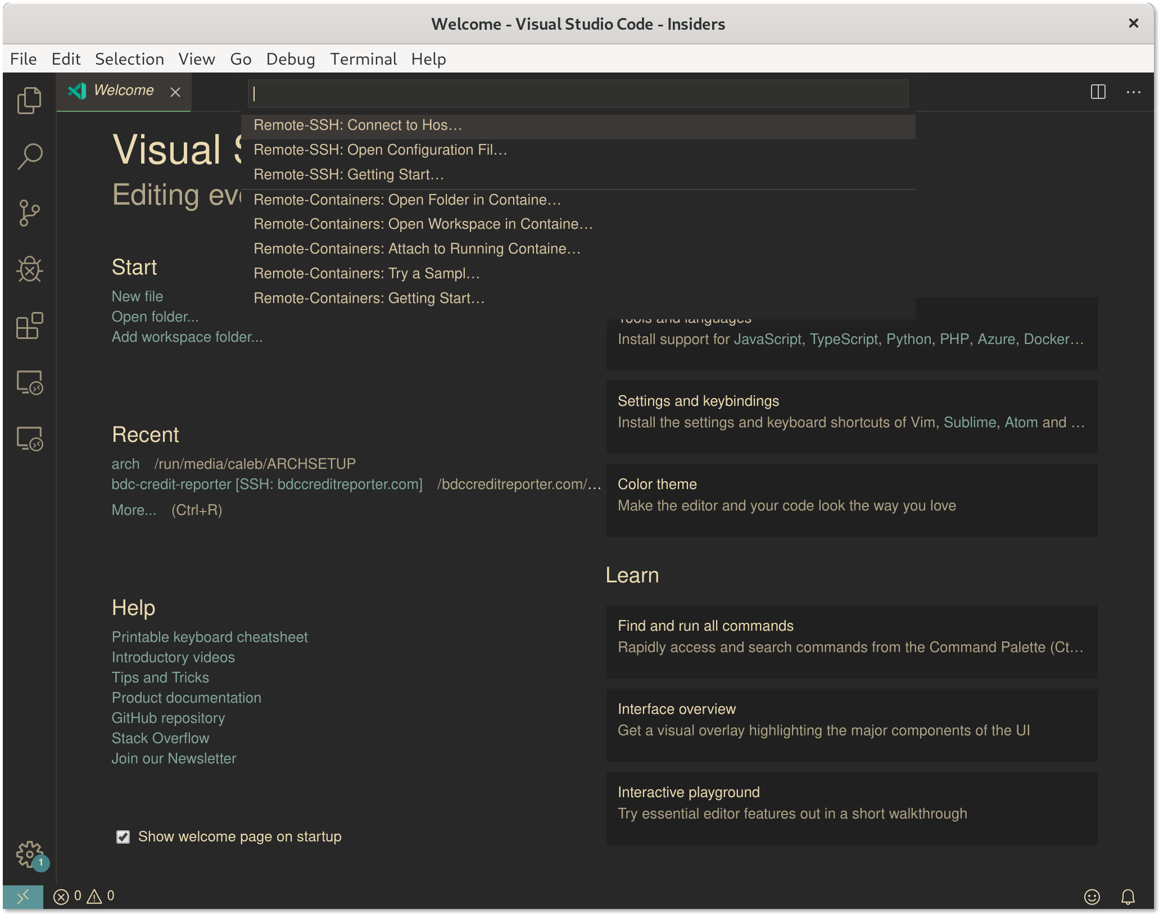Click into the command palette input
Screen dimensions: 1159x914
[578, 93]
